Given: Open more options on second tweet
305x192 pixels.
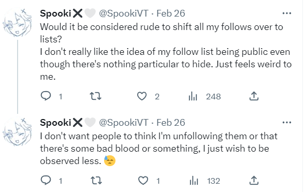Looking at the screenshot, I should point(287,123).
